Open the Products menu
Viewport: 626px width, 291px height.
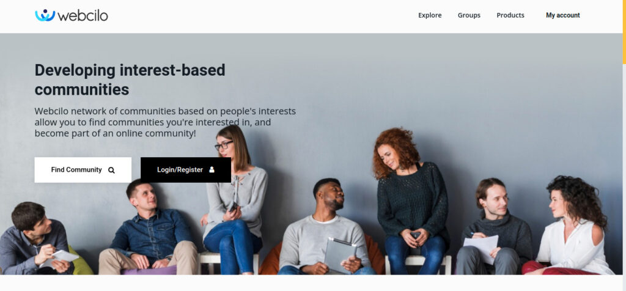tap(510, 15)
